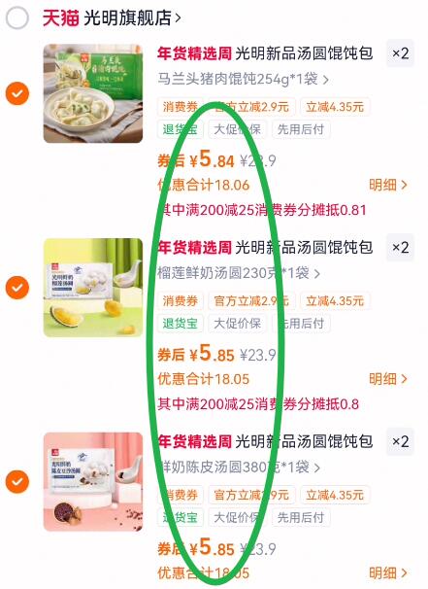The width and height of the screenshot is (428, 589).
Task: Open the 鲜奶陈皮汤圆 product thumbnail
Action: (x=93, y=481)
